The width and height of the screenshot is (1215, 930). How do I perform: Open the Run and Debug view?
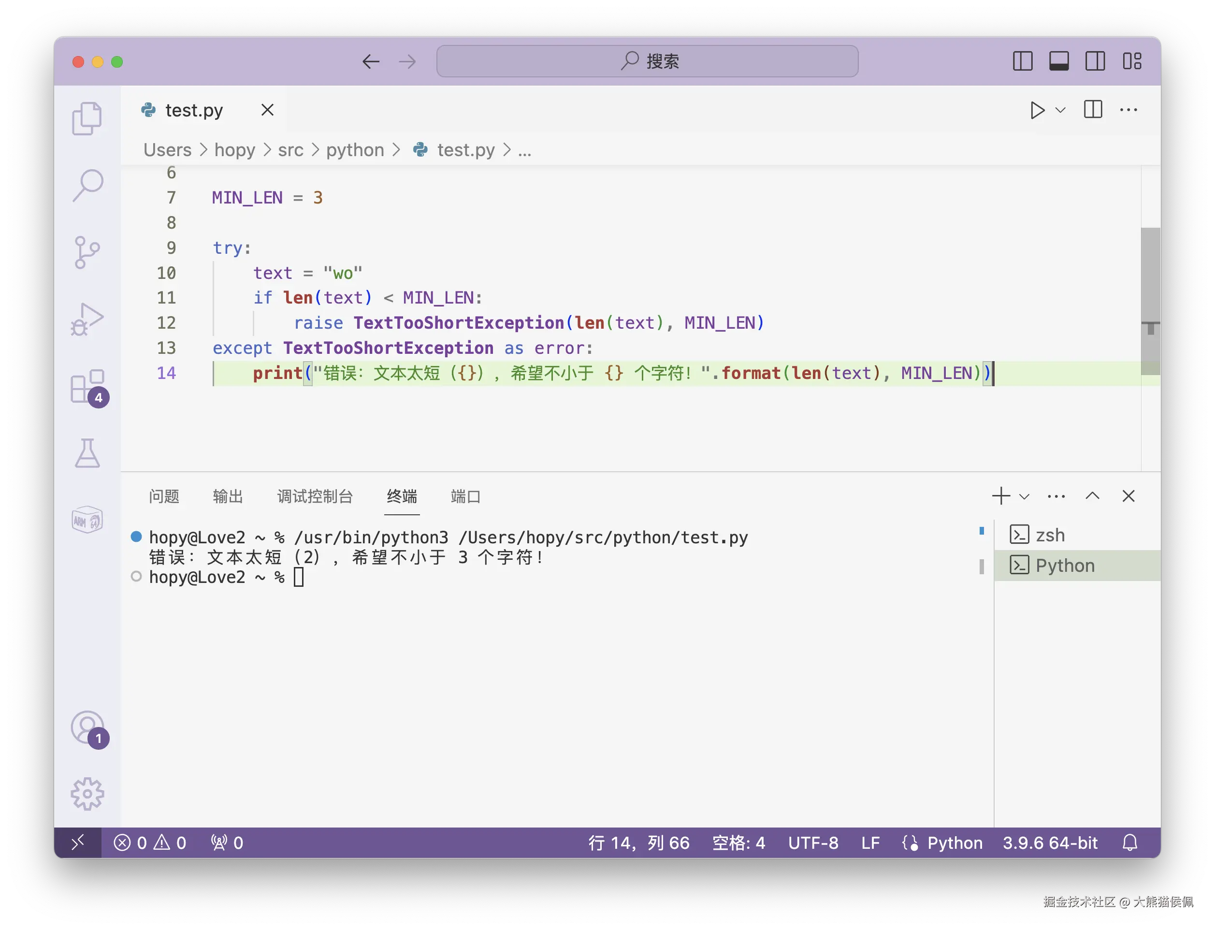(87, 320)
